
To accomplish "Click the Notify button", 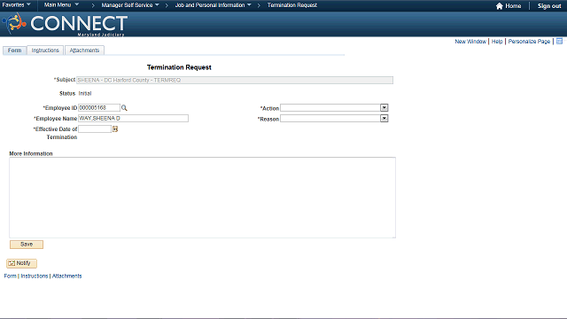I will click(x=21, y=263).
